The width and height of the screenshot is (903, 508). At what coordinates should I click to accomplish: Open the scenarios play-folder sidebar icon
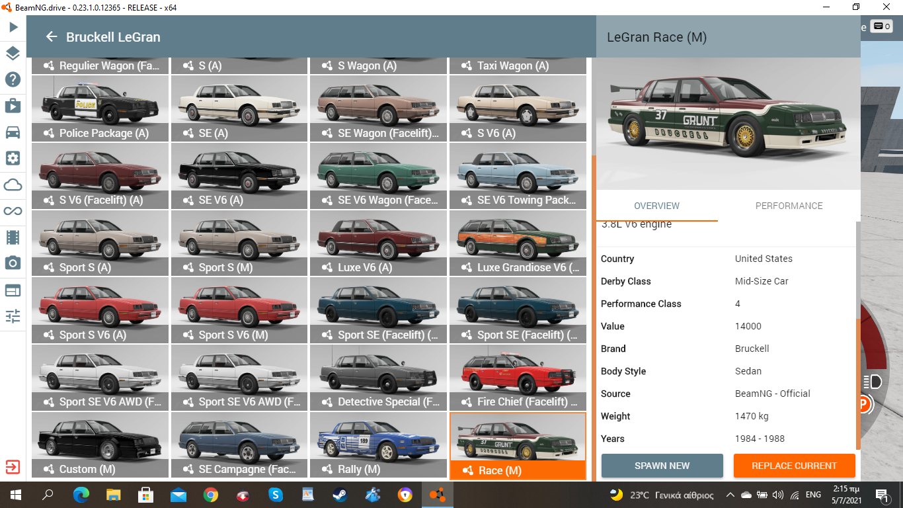[13, 106]
